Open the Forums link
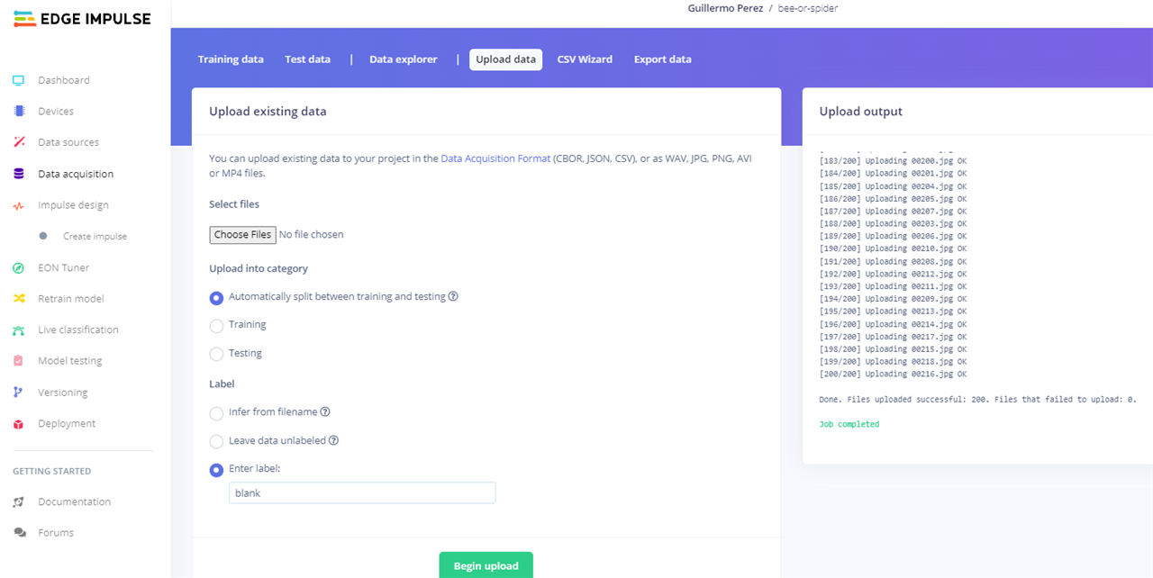Image resolution: width=1153 pixels, height=578 pixels. pos(56,533)
